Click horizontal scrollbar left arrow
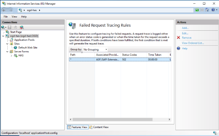 [71, 119]
